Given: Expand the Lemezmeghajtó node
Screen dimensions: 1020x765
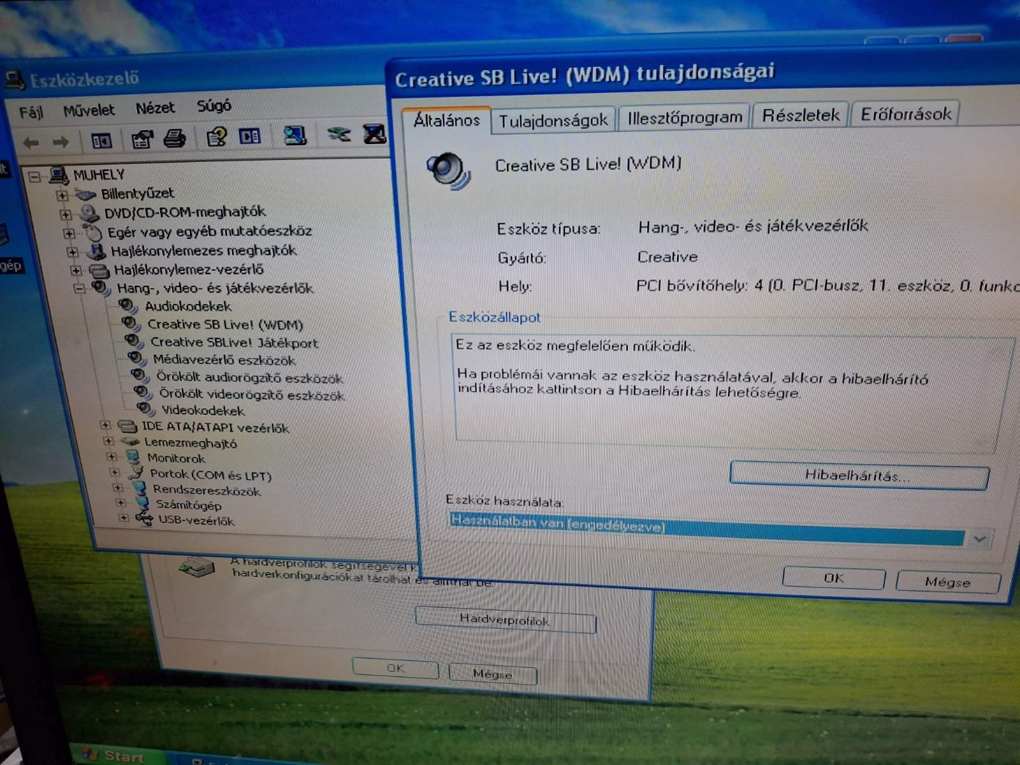Looking at the screenshot, I should click(x=108, y=441).
